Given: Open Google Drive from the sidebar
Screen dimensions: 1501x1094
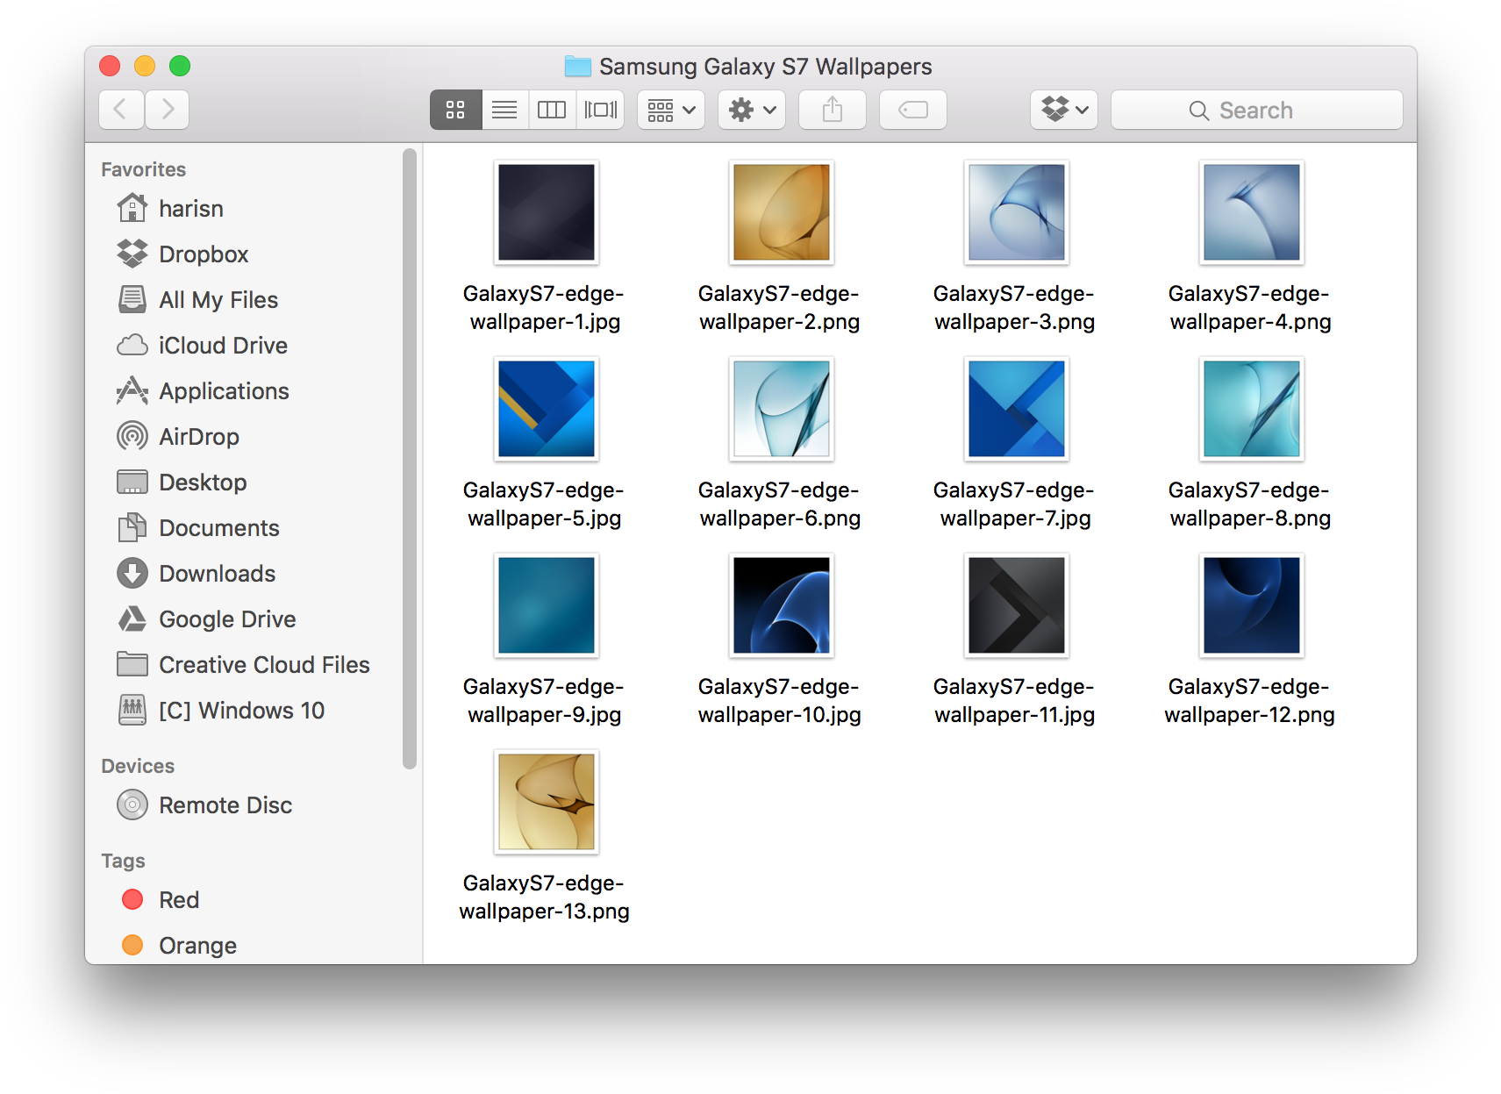Looking at the screenshot, I should point(226,619).
